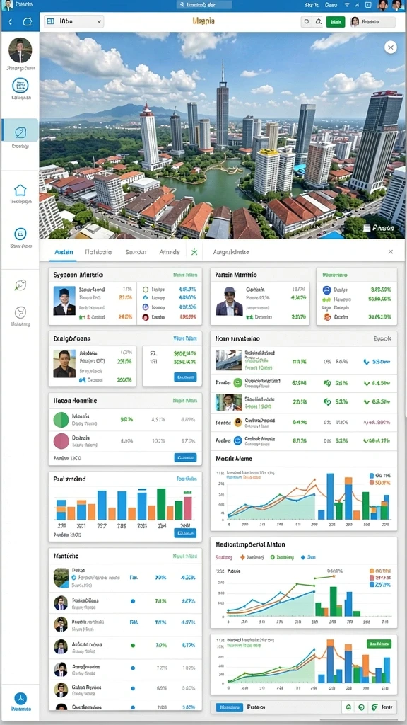Screen dimensions: 407x725
Task: Switch to the first blue active tab
Action: point(64,252)
